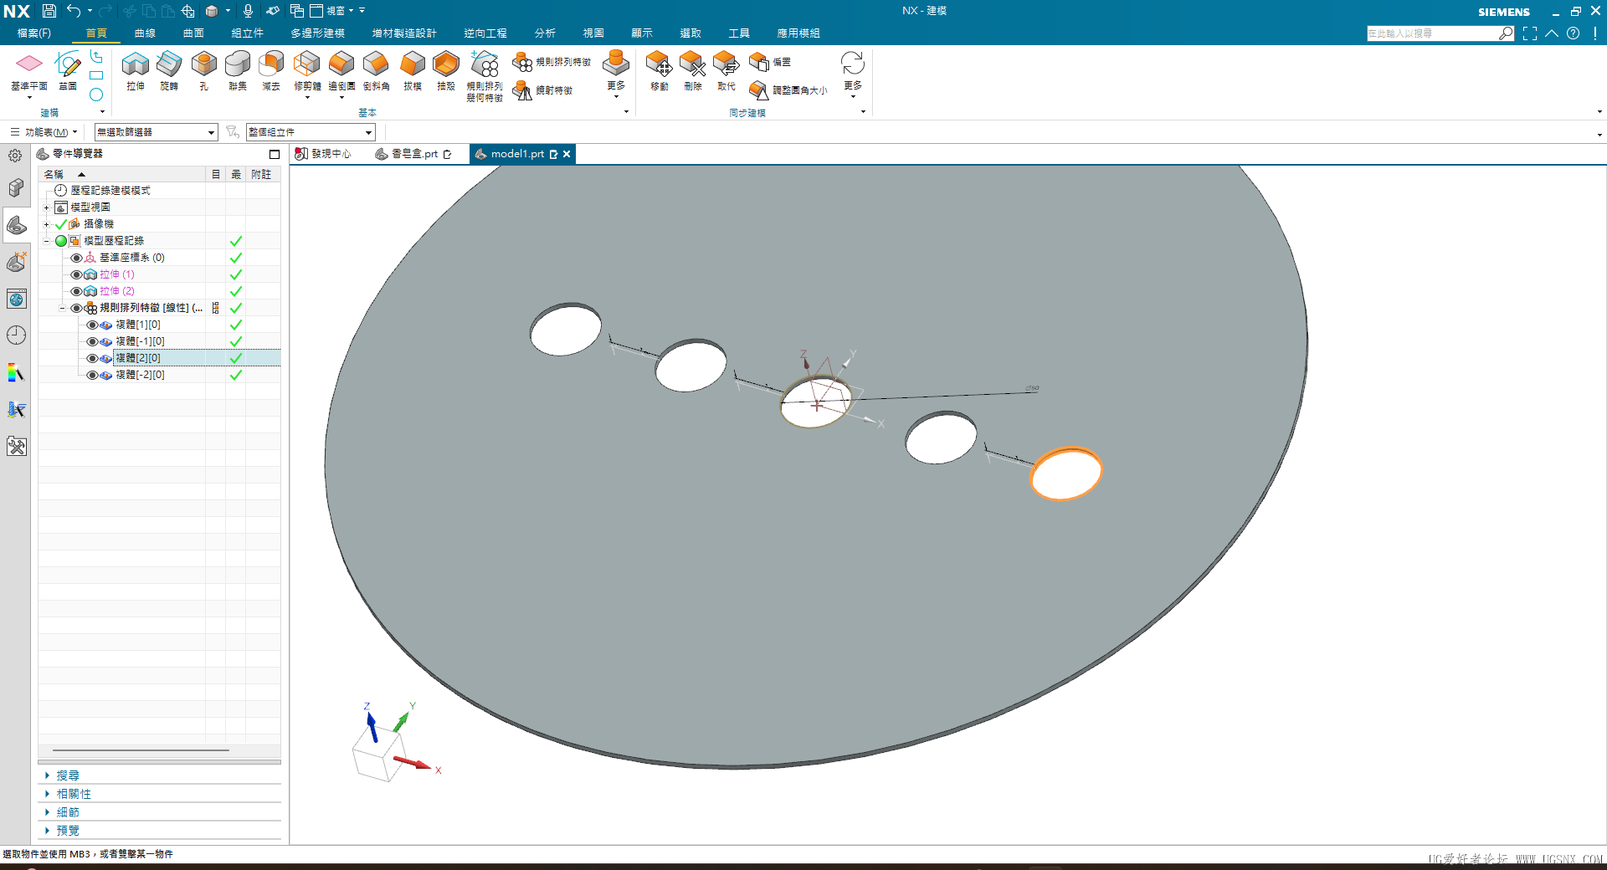This screenshot has width=1607, height=870.
Task: Open the web browser sidebar icon
Action: click(17, 299)
